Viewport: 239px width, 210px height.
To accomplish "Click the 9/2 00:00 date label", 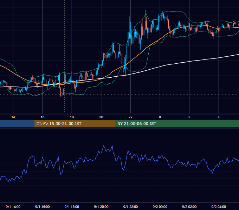I will tap(160, 206).
